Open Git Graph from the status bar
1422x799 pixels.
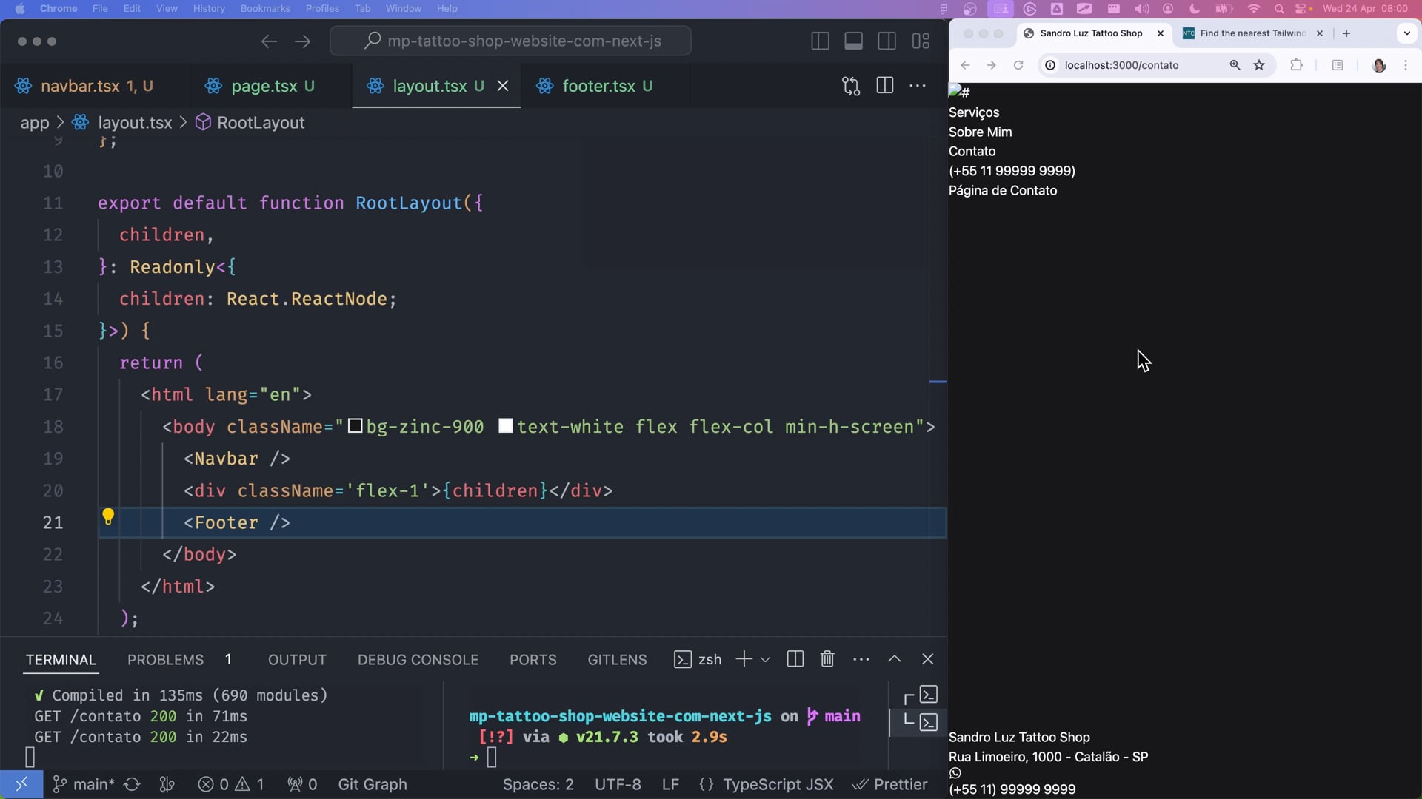[x=372, y=784]
